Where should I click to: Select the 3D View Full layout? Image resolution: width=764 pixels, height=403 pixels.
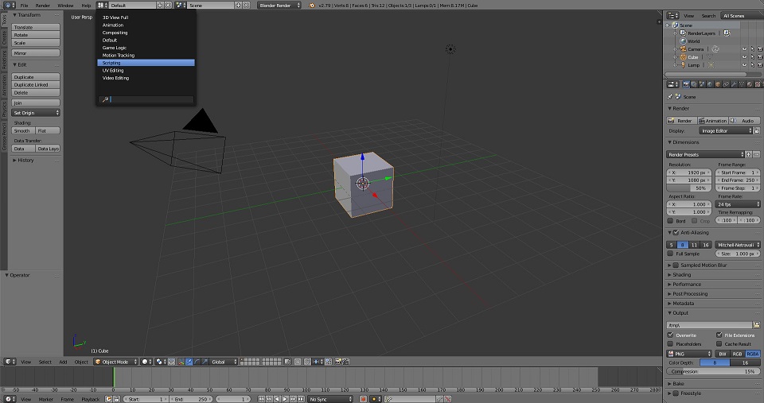pos(146,17)
